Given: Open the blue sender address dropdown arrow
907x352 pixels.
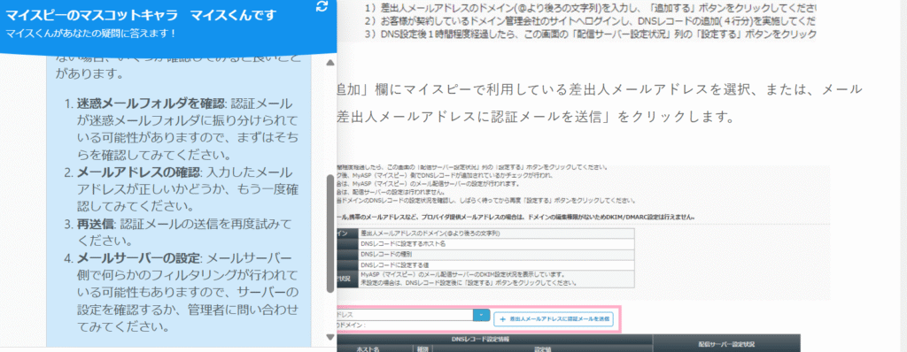Looking at the screenshot, I should (481, 315).
